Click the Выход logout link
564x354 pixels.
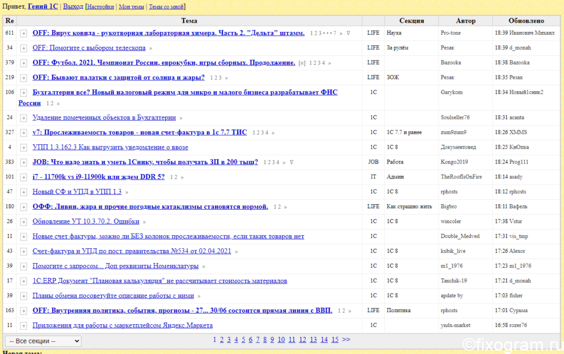click(x=73, y=7)
